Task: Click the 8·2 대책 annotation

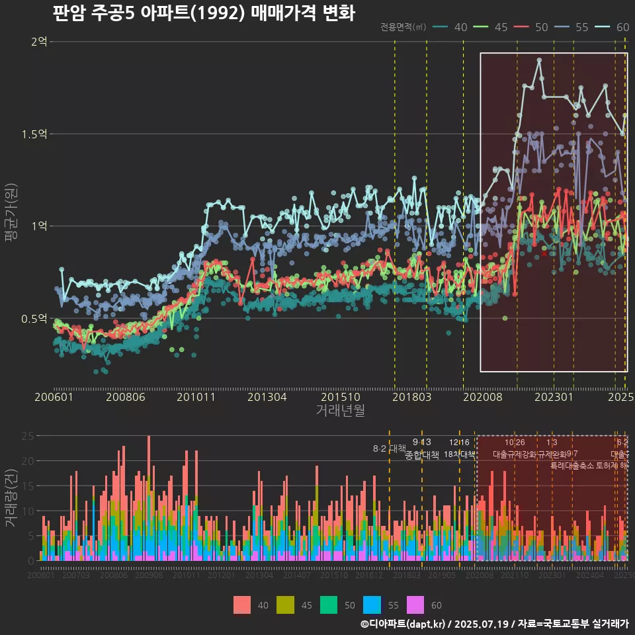Action: (389, 448)
